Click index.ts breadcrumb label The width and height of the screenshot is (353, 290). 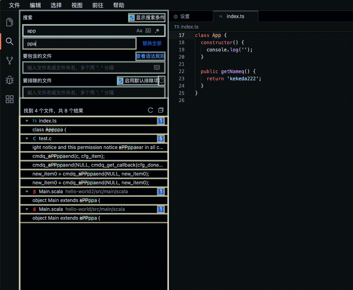coord(190,27)
